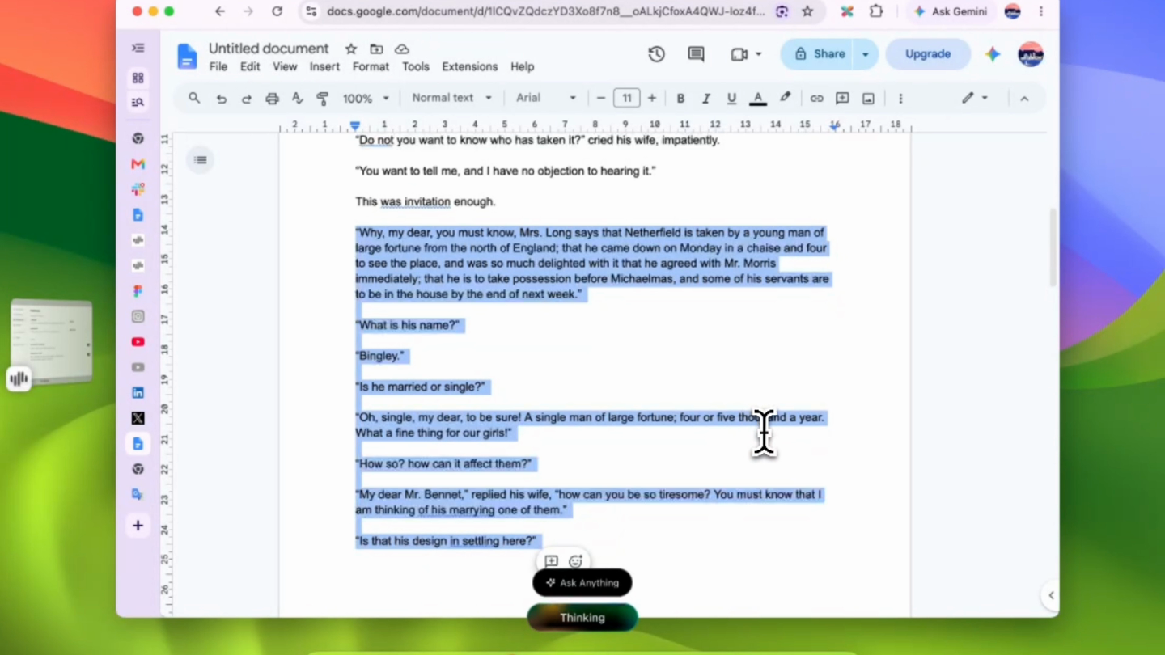Bookmark this page with star icon

(807, 11)
